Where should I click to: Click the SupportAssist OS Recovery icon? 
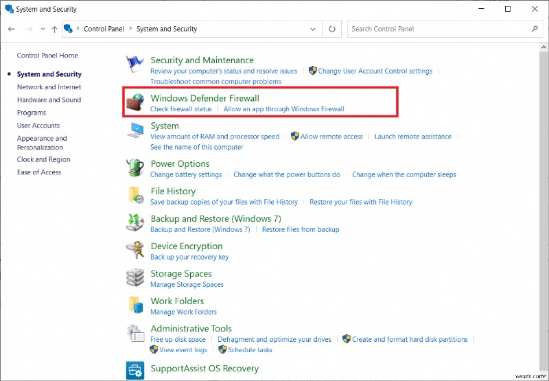pyautogui.click(x=135, y=371)
